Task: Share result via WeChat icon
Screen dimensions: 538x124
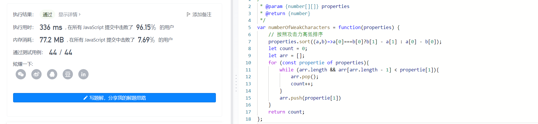Action: [21, 74]
